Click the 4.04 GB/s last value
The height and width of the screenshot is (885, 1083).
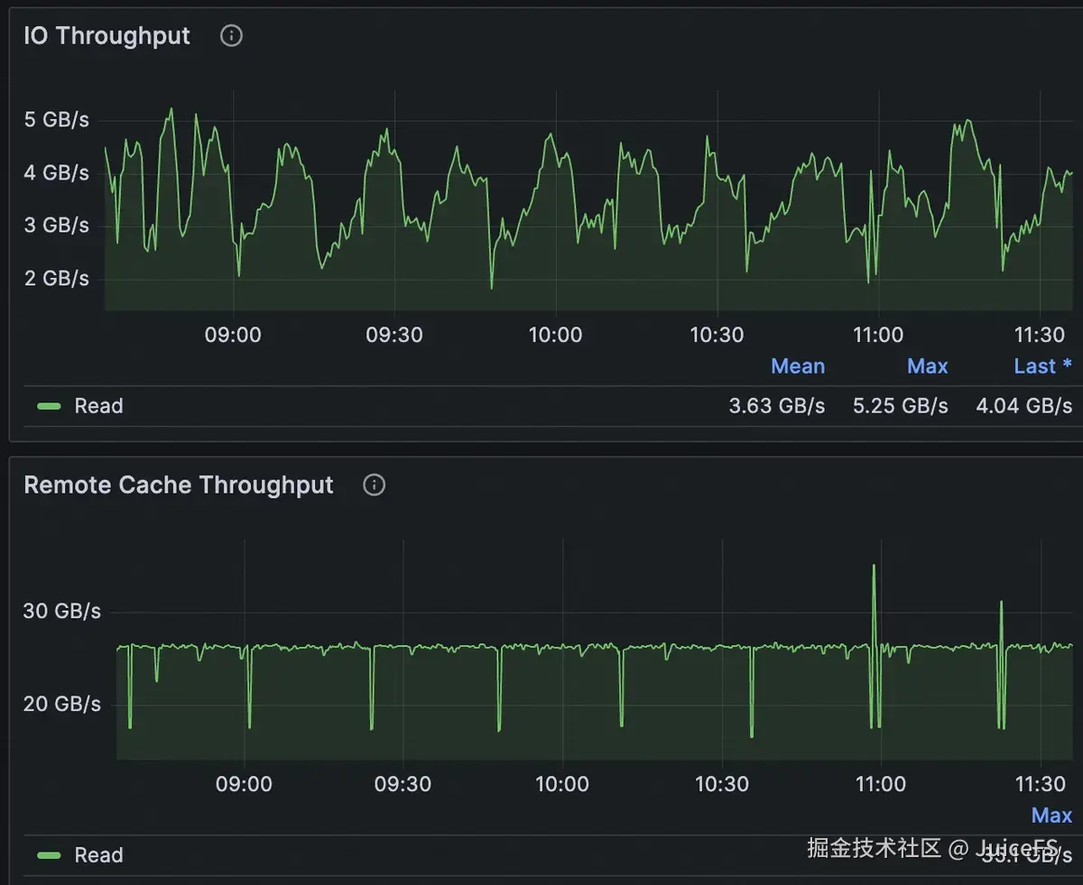(1024, 406)
